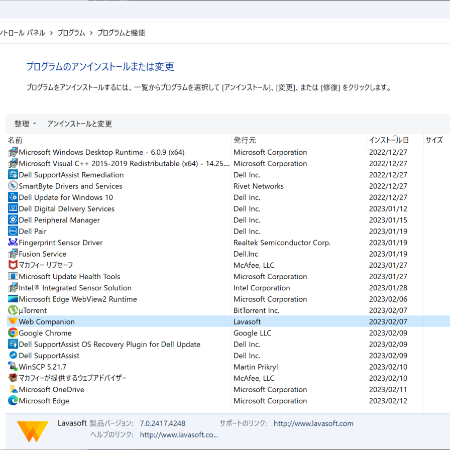Click the publisher cell Lavasoft
Screen dimensions: 450x450
(x=247, y=321)
